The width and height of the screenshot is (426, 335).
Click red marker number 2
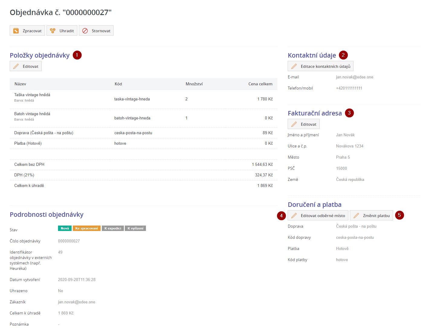[343, 55]
